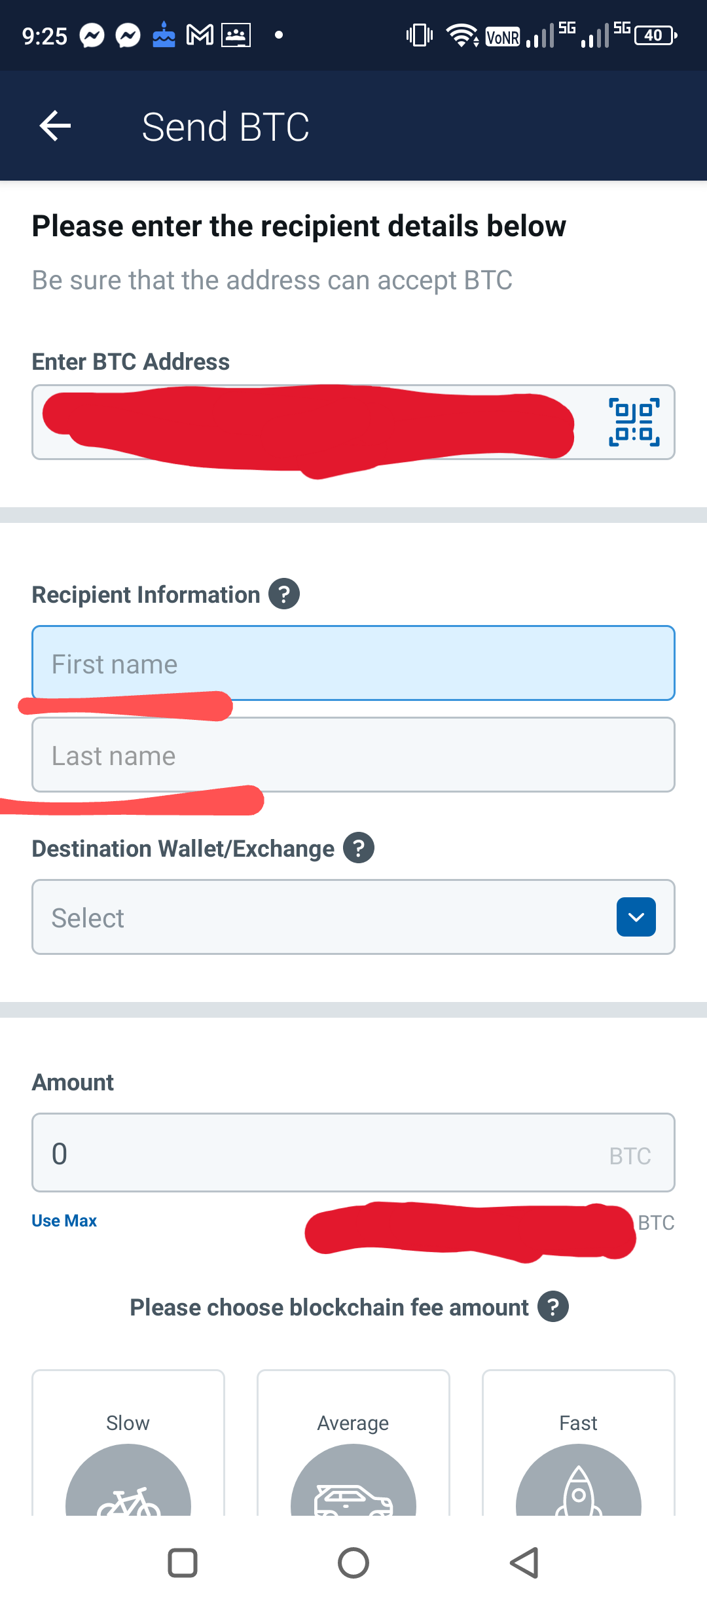Tap the Android home navigation button
707x1610 pixels.
(353, 1563)
